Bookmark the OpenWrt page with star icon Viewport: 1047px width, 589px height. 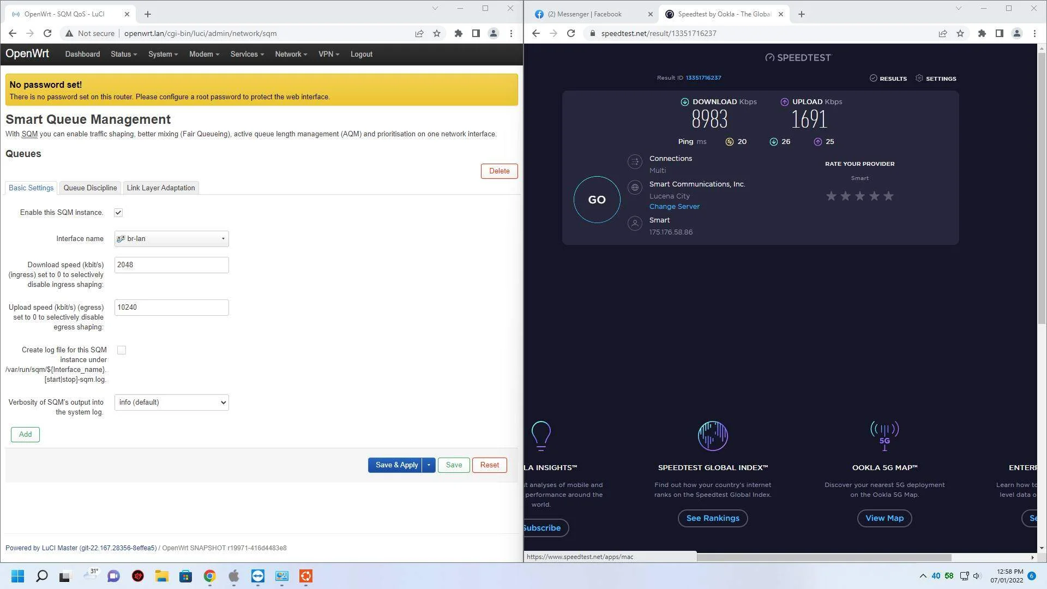[437, 33]
